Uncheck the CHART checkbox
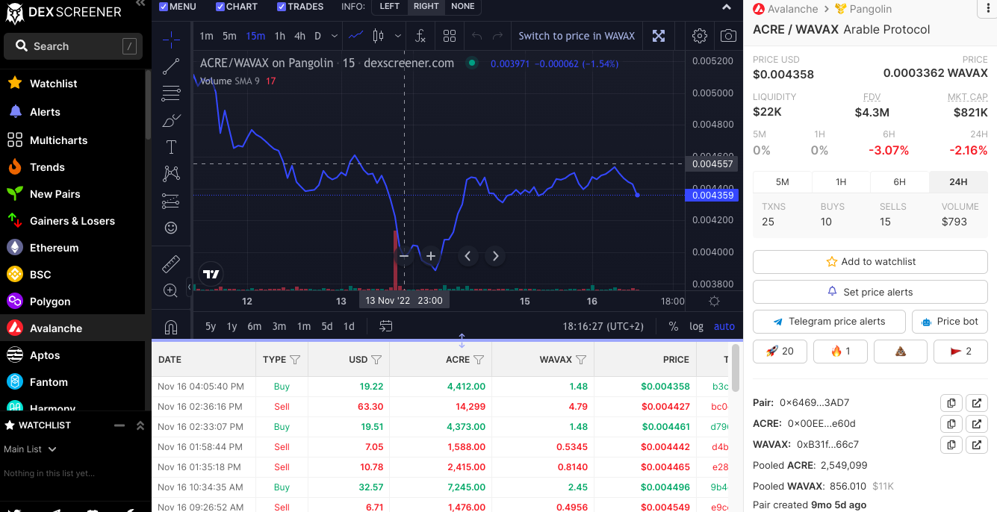 pos(220,7)
